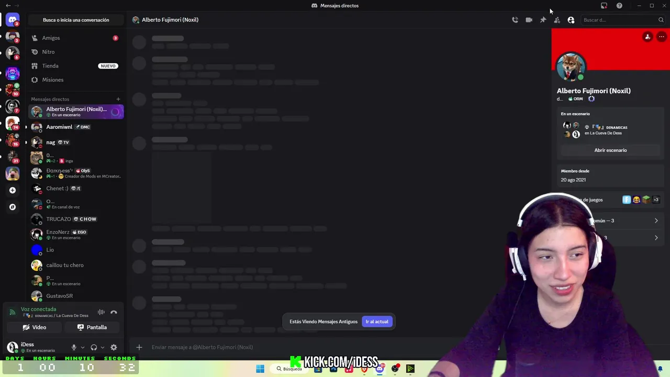Image resolution: width=670 pixels, height=377 pixels.
Task: Create a new DM with the plus icon
Action: 118,99
